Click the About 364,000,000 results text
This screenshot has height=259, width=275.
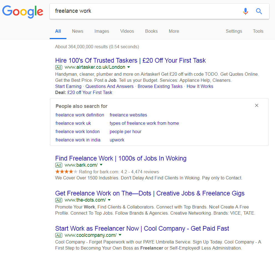click(97, 47)
